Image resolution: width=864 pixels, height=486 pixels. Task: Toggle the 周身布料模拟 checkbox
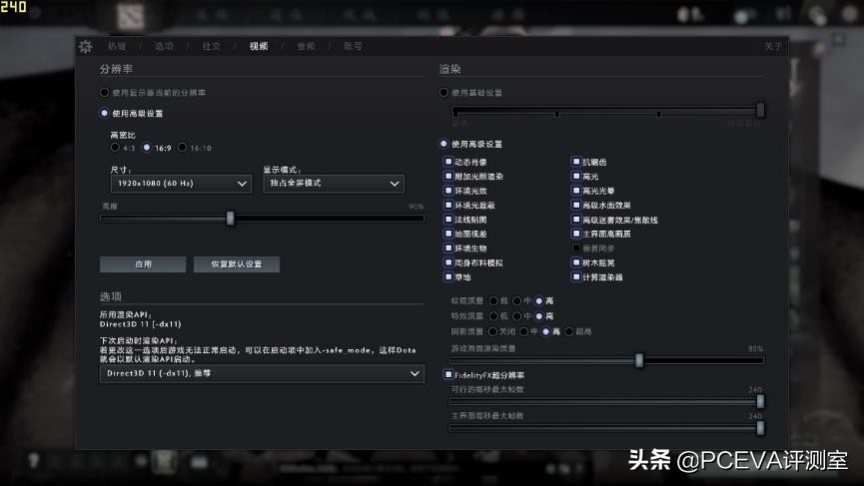(x=448, y=262)
